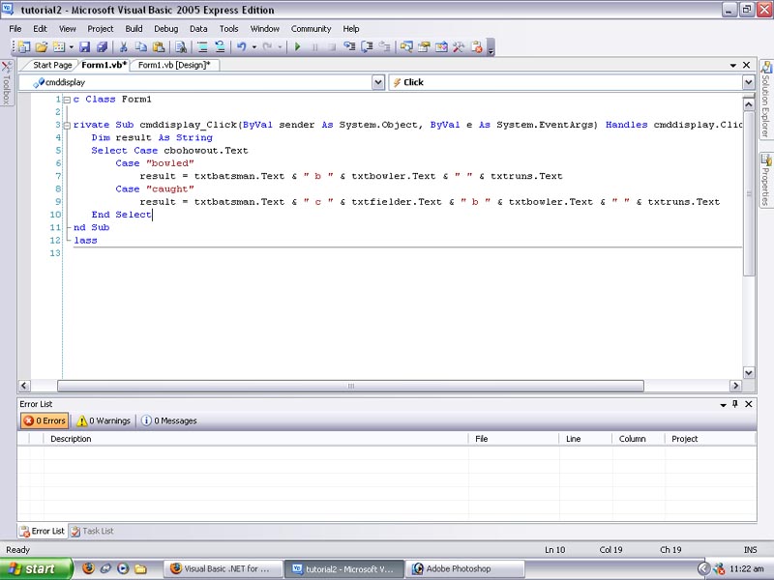Viewport: 774px width, 580px height.
Task: Click the Find in Files icon
Action: [181, 46]
